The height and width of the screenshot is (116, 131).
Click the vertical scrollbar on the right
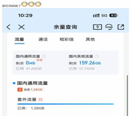[x=127, y=95]
